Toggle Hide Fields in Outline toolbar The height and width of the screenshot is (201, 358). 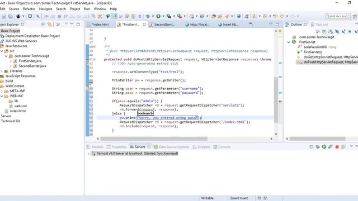337,32
